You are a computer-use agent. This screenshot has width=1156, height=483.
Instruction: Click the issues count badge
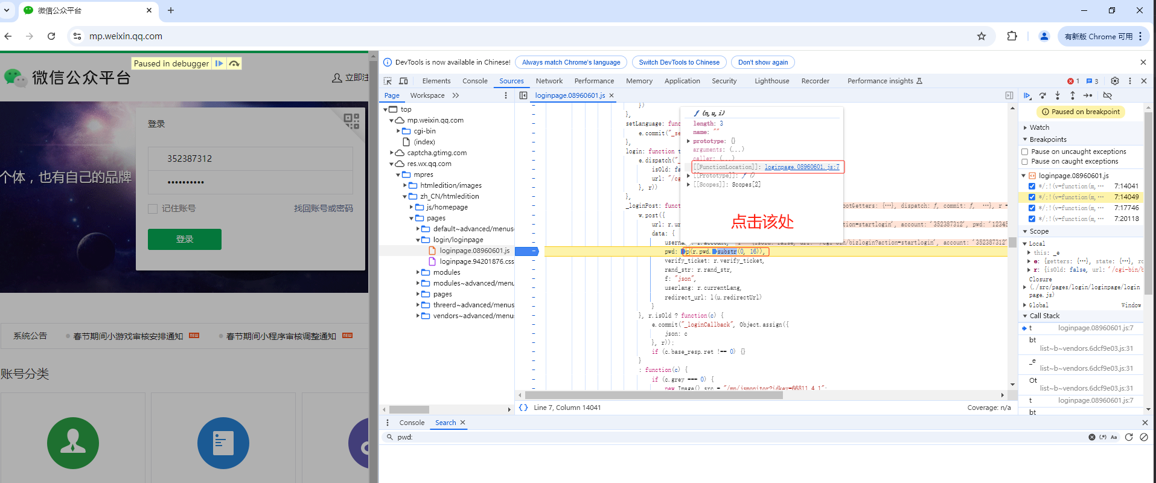pyautogui.click(x=1092, y=81)
